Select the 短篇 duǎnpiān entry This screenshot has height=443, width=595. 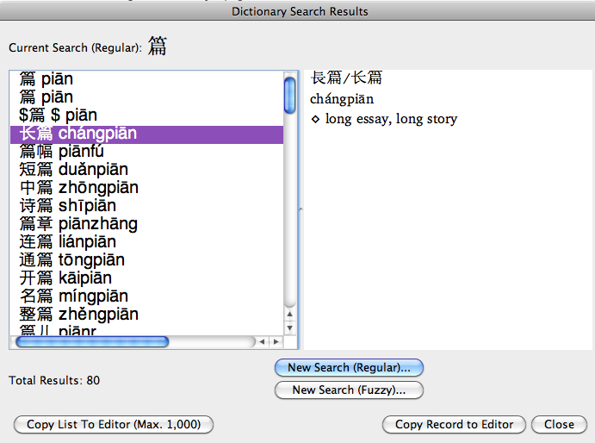73,170
